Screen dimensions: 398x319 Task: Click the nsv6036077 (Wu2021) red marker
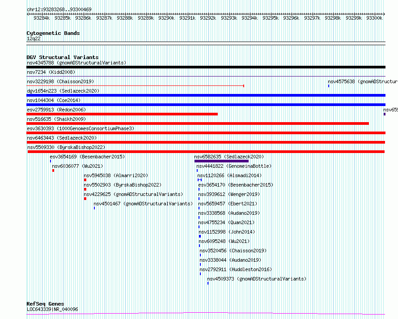pyautogui.click(x=53, y=170)
